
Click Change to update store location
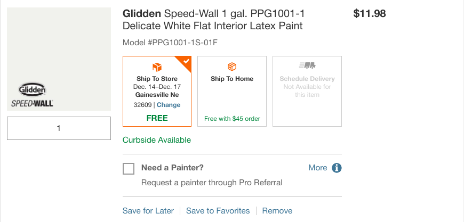(x=169, y=105)
